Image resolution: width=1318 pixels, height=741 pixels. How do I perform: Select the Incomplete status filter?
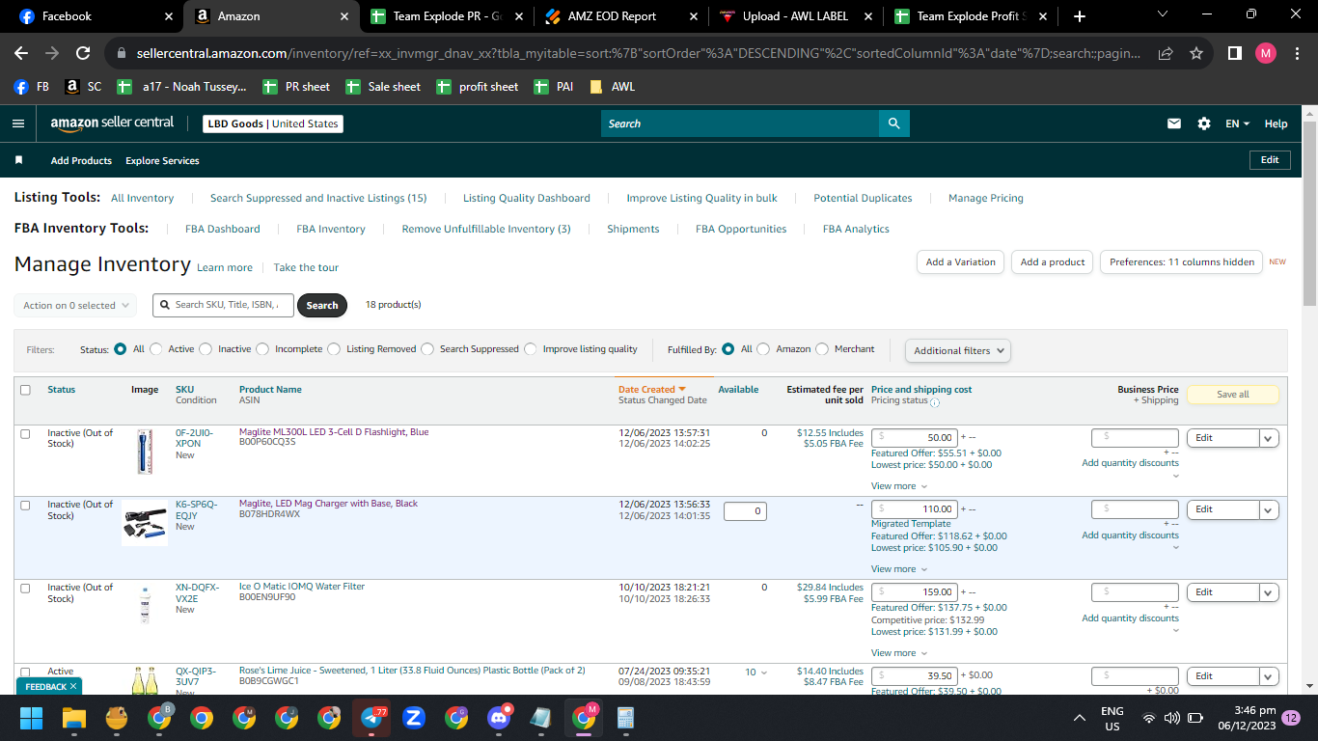tap(261, 349)
